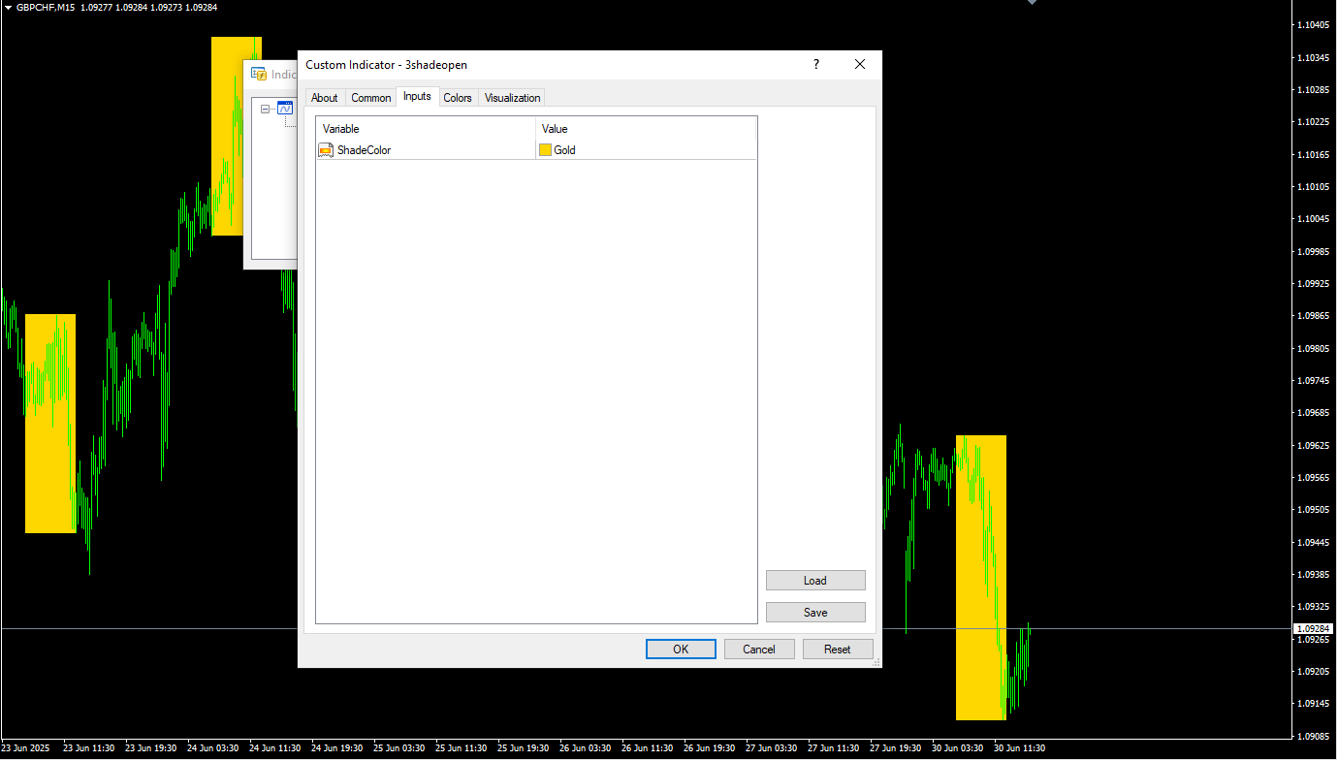1338x761 pixels.
Task: Reset the indicator inputs
Action: [x=838, y=650]
